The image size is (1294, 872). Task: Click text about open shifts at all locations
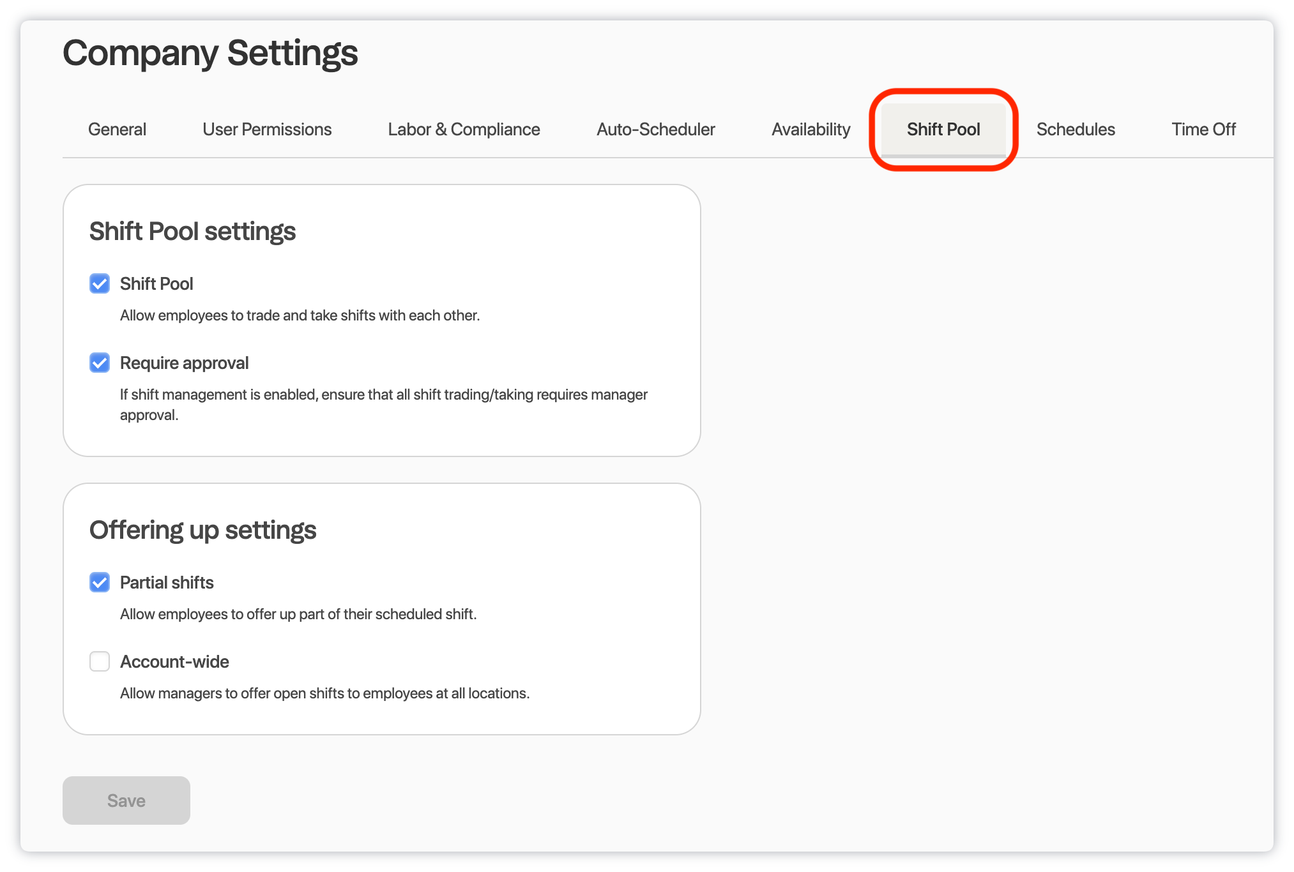pos(324,693)
